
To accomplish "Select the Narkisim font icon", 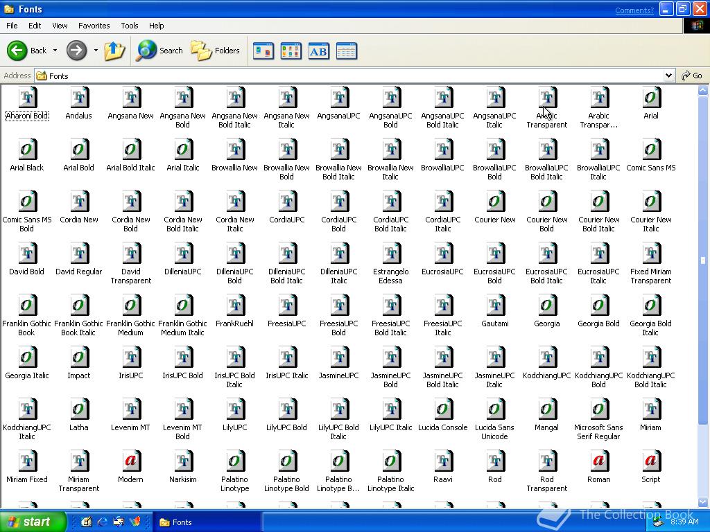I will [x=182, y=468].
